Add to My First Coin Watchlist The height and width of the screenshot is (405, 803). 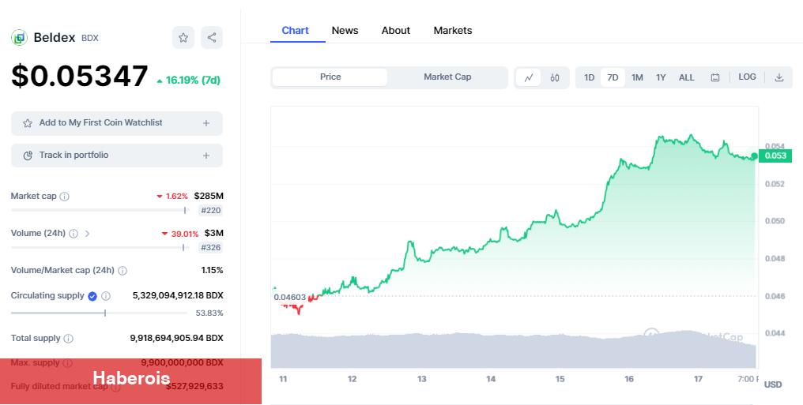tap(117, 123)
